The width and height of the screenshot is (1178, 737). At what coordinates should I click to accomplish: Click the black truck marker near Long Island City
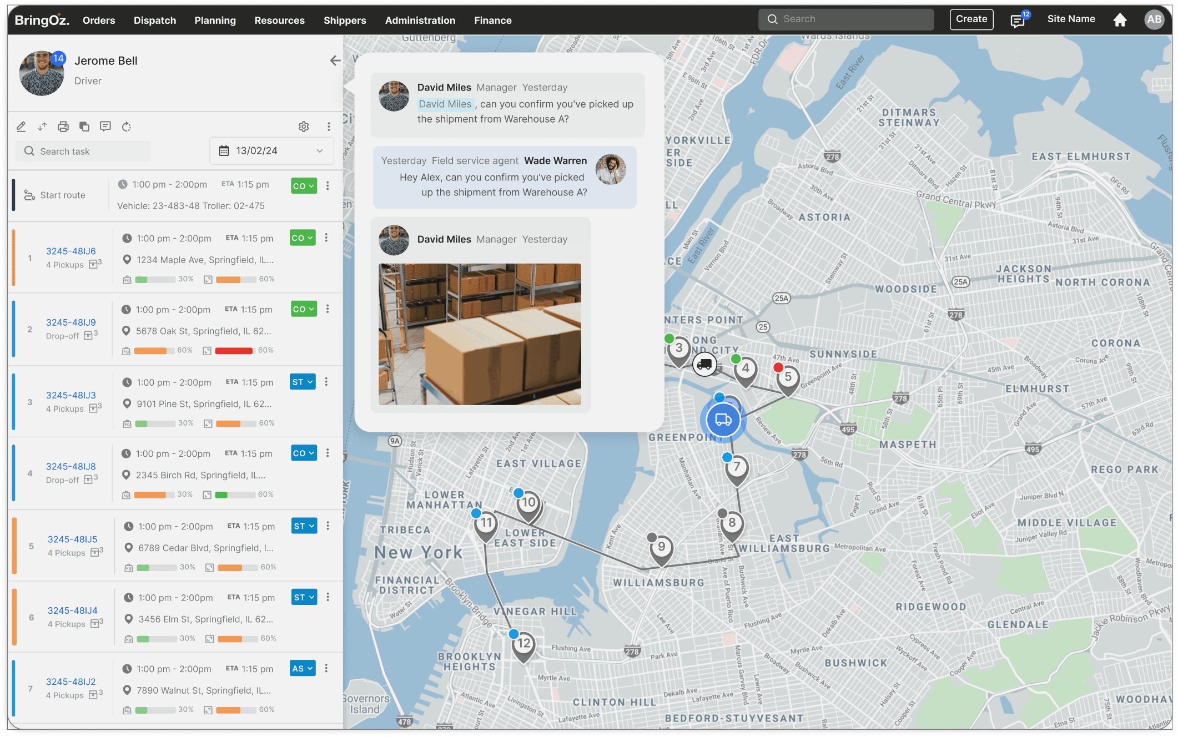[x=704, y=364]
